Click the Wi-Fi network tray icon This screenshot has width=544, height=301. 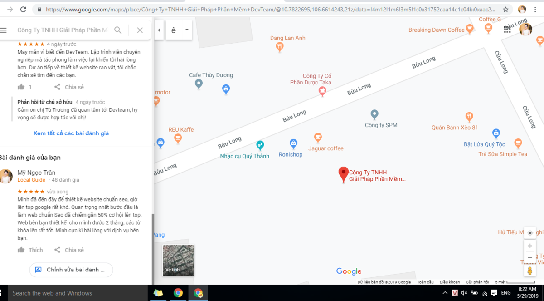485,293
